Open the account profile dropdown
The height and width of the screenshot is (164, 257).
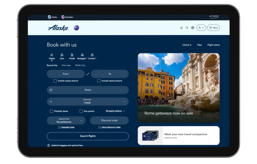201,28
